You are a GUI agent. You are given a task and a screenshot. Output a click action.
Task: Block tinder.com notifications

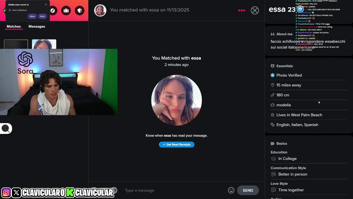pos(42,16)
